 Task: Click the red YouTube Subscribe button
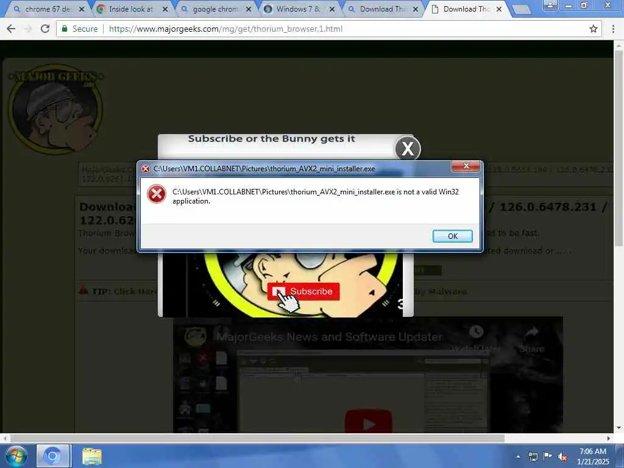click(x=303, y=291)
